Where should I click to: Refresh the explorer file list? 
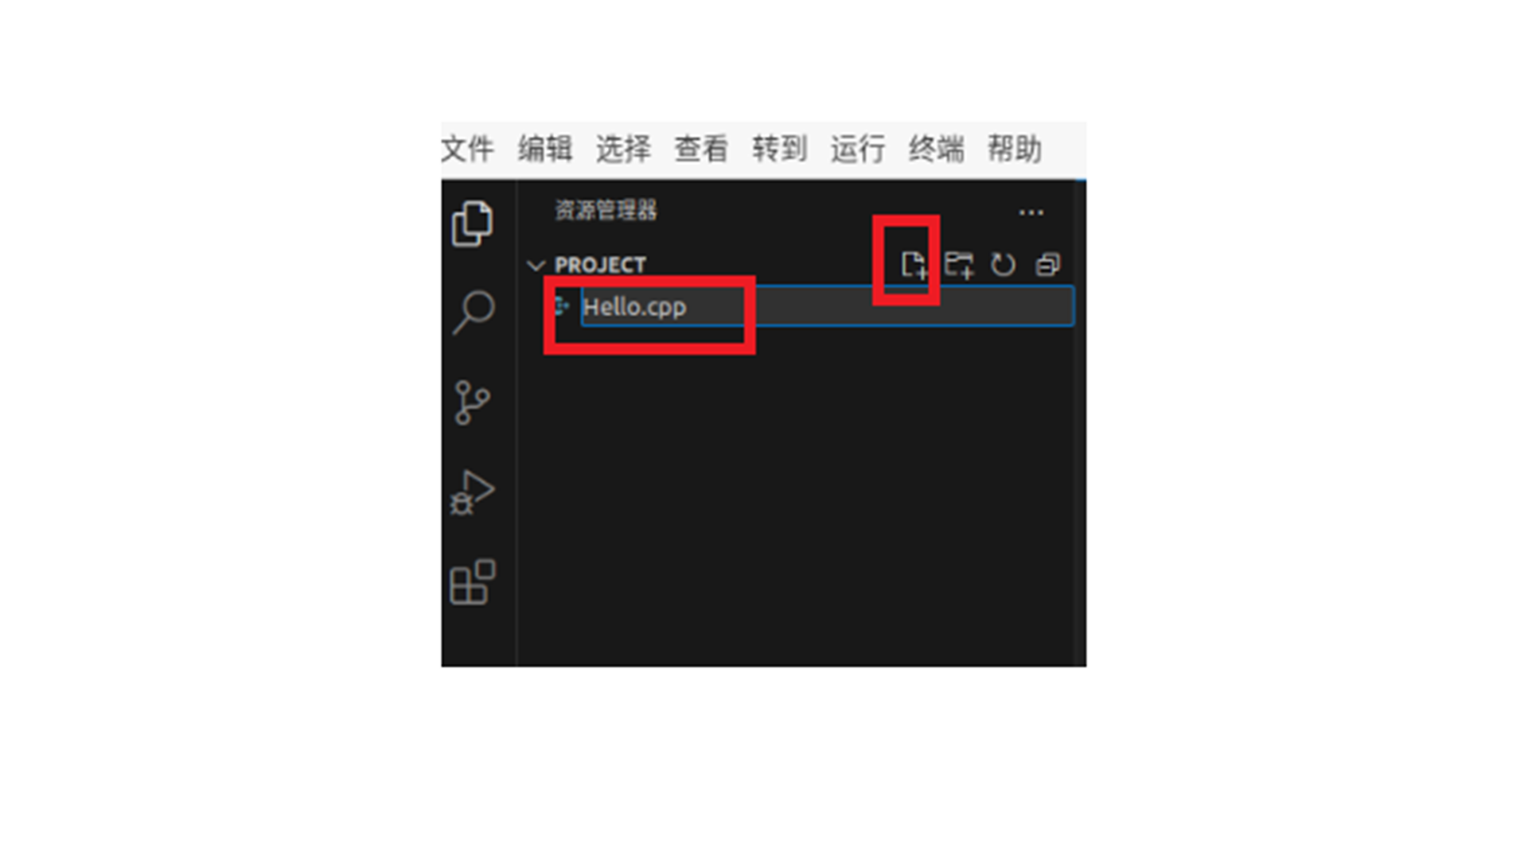[1004, 265]
